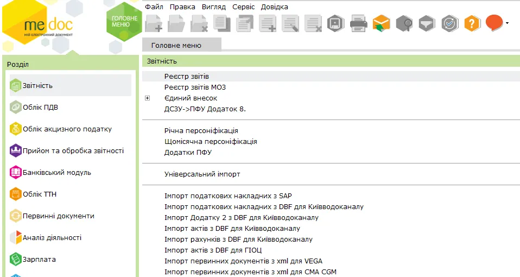Screen dimensions: 520x277
Task: Click the document with arrow toolbar icon
Action: (x=244, y=23)
